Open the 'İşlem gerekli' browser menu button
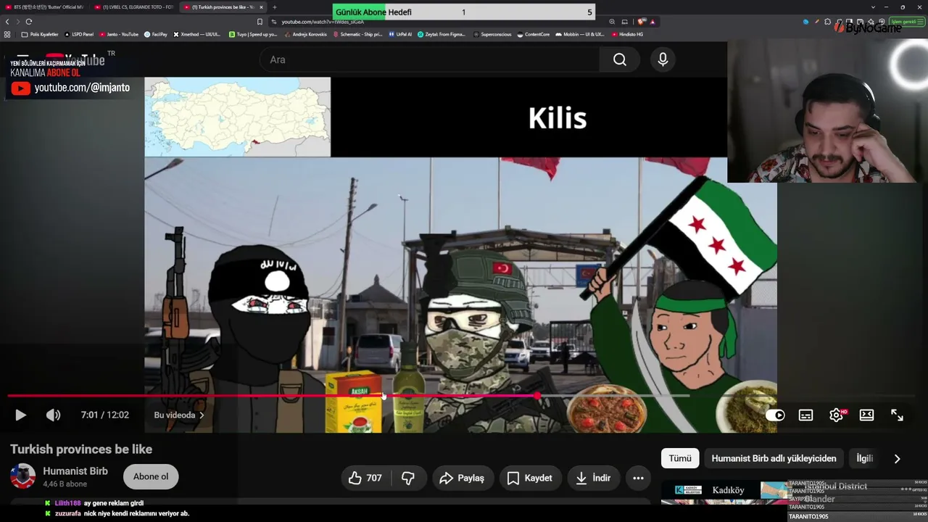The image size is (928, 522). pyautogui.click(x=907, y=22)
